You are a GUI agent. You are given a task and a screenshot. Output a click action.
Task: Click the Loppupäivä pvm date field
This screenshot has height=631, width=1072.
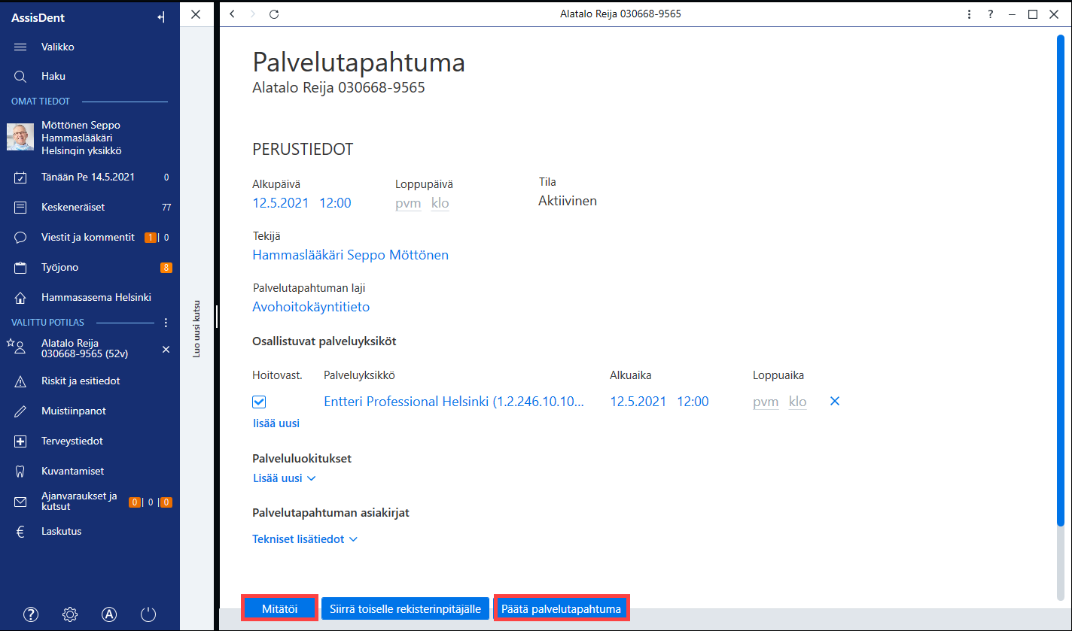(x=408, y=203)
